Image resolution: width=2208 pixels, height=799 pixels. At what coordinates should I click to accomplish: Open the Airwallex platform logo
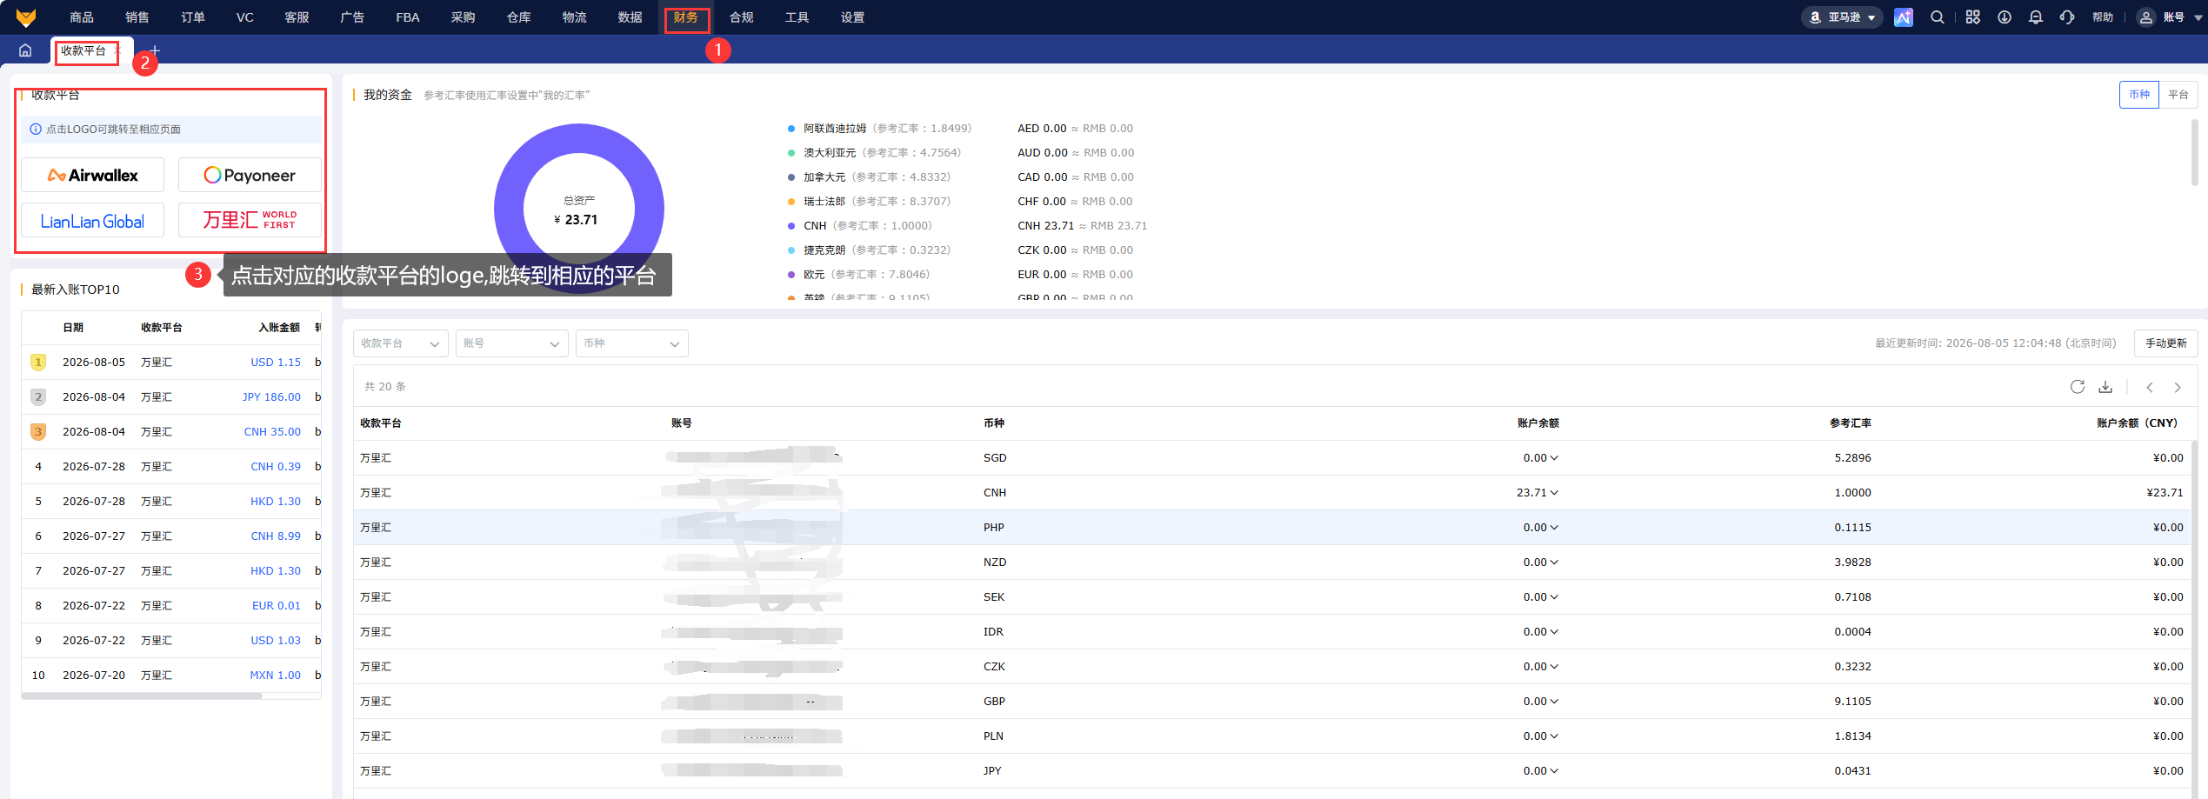tap(92, 175)
